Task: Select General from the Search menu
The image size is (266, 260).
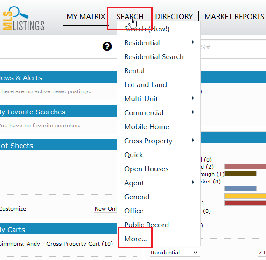Action: tap(137, 197)
